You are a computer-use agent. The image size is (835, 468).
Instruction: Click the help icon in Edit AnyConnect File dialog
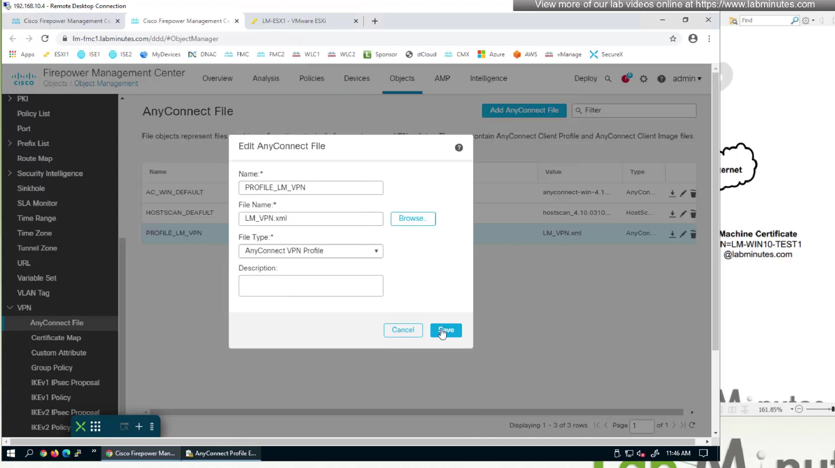pos(458,148)
